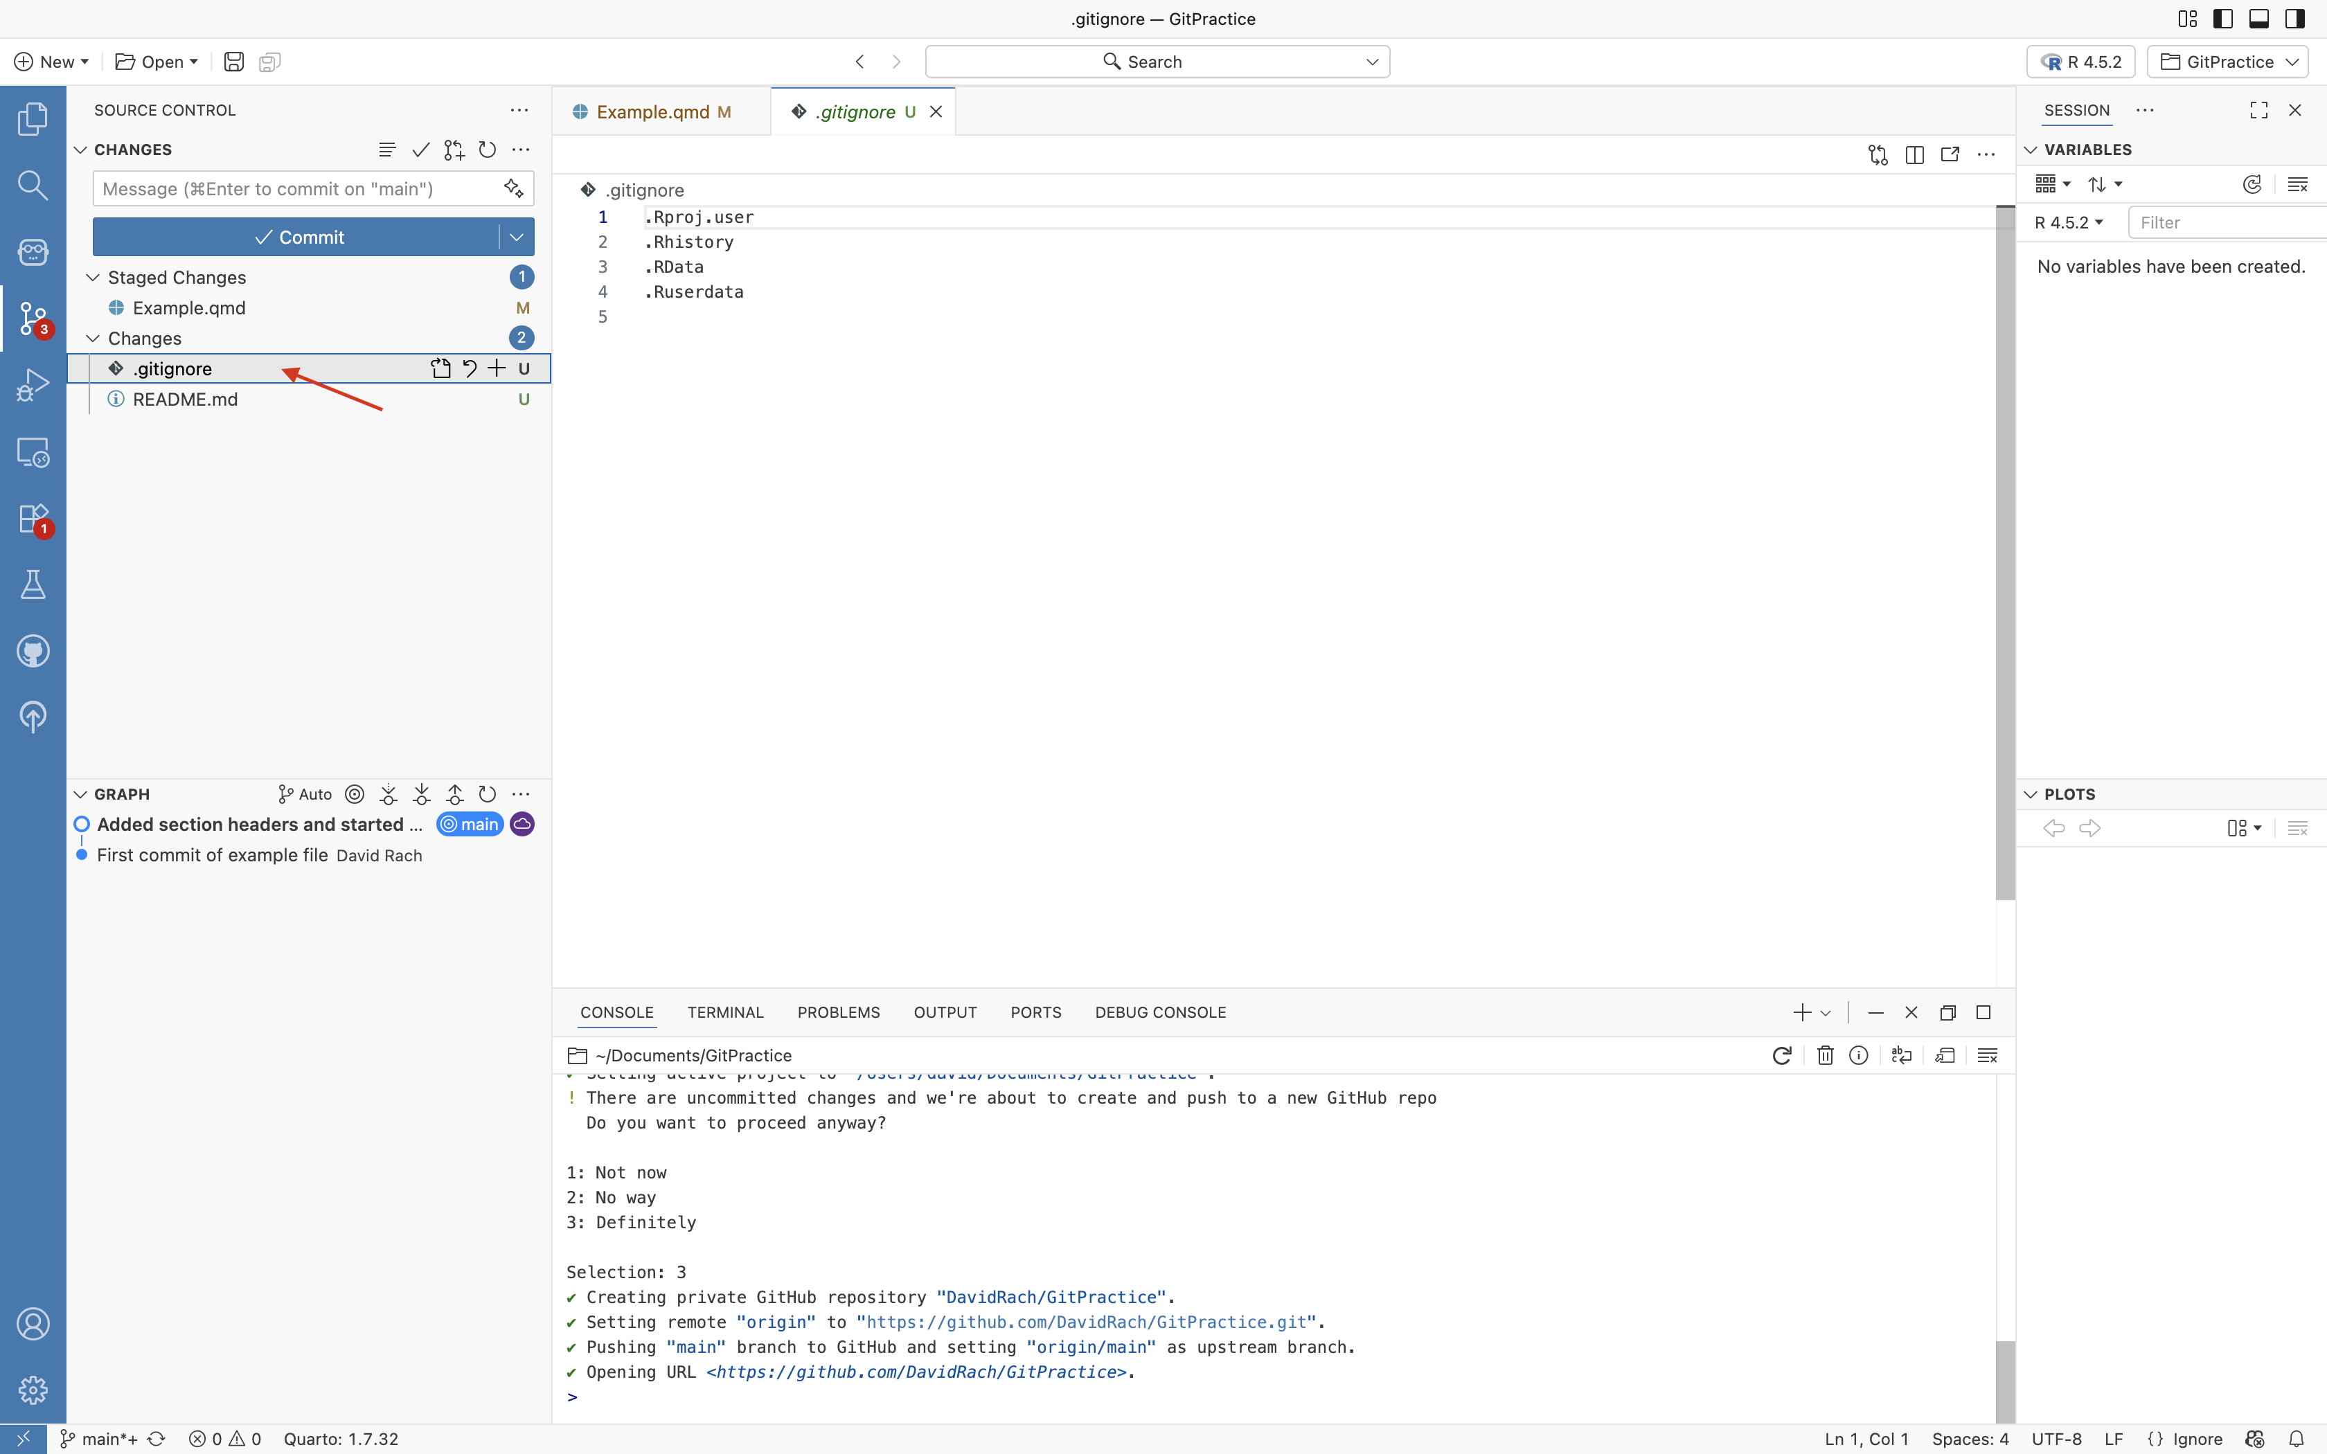Screen dimensions: 2327x1454
Task: Collapse the Staged Changes group
Action: point(93,277)
